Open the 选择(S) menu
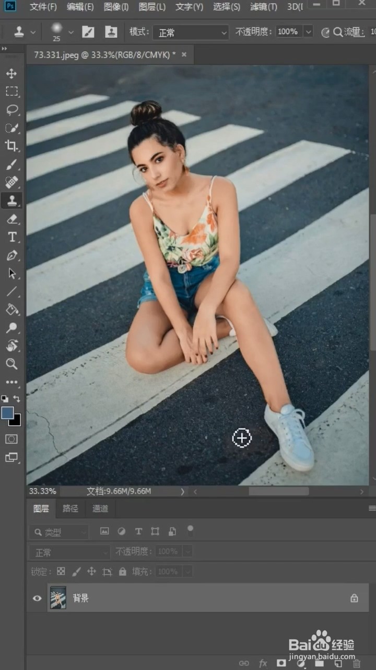Screen dimensions: 376x670 click(227, 7)
